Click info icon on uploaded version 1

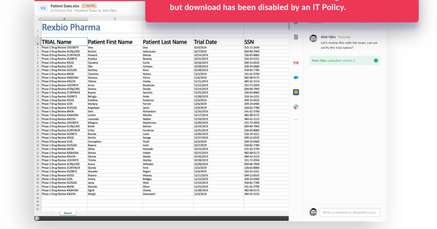tap(375, 60)
